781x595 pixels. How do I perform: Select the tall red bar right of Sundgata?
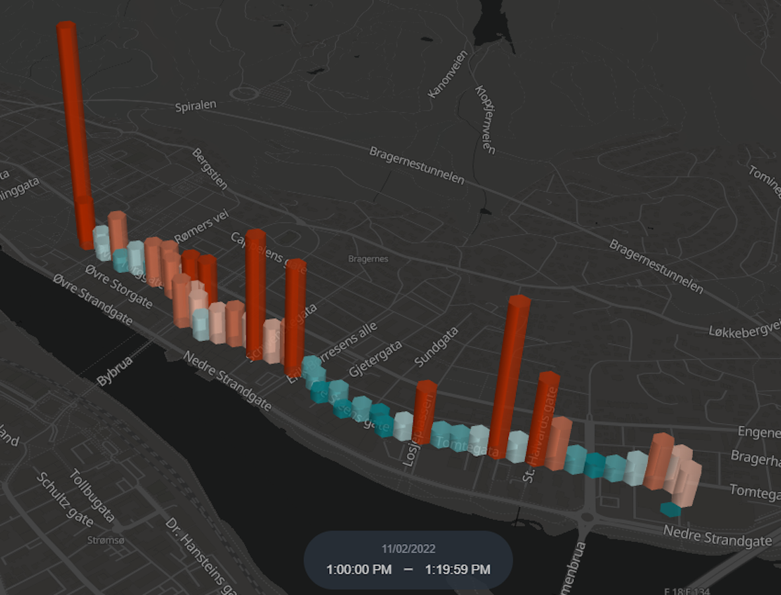511,377
